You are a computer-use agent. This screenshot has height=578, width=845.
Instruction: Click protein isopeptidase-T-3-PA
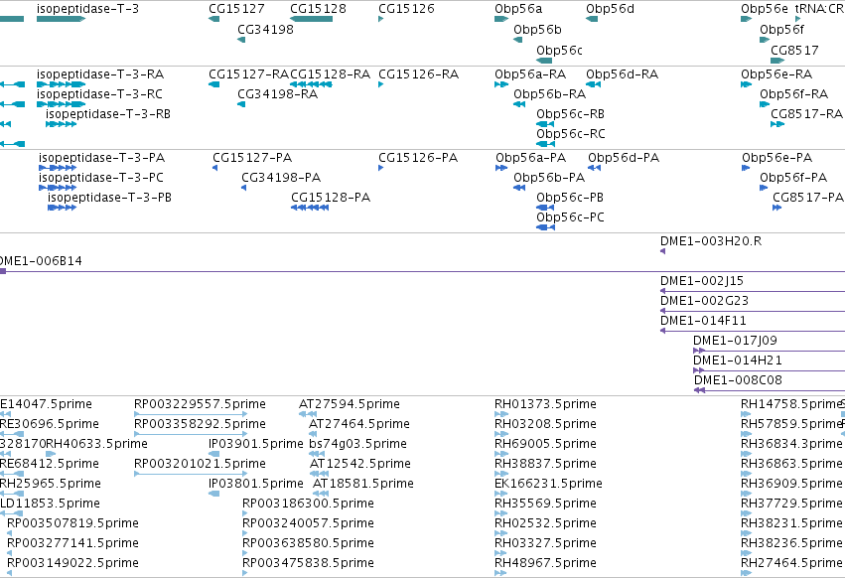(x=102, y=158)
